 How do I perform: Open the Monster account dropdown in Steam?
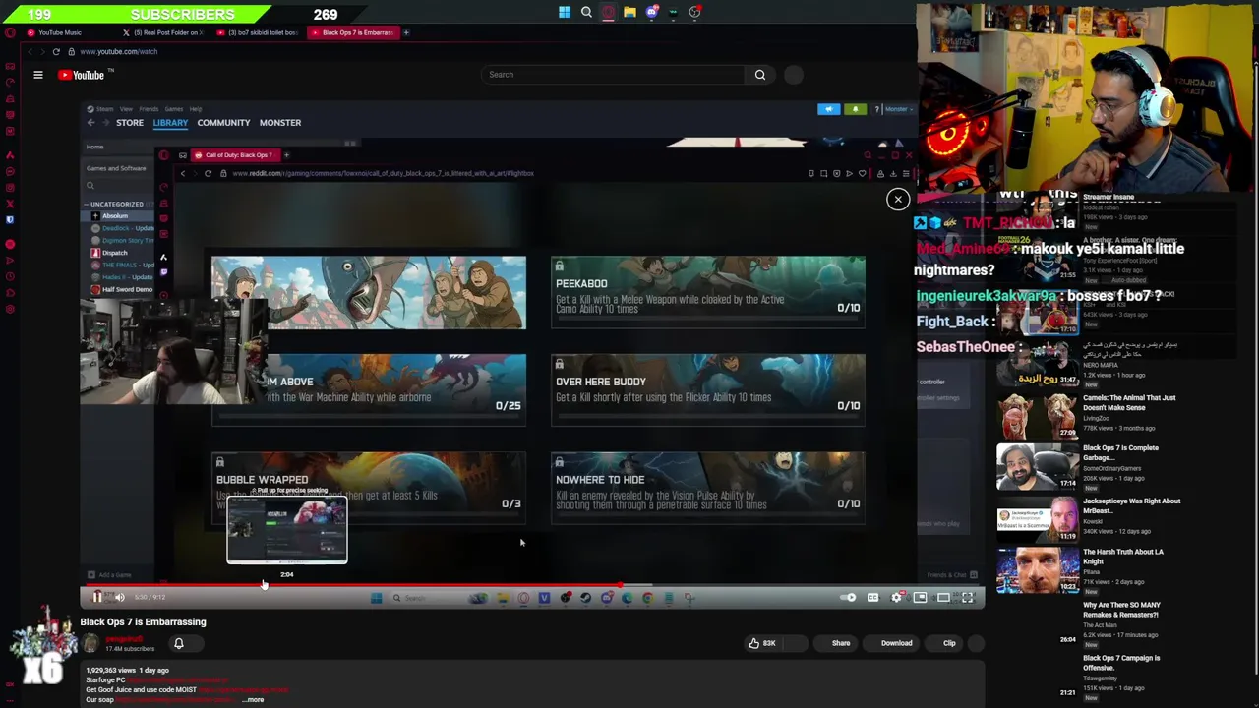(897, 109)
